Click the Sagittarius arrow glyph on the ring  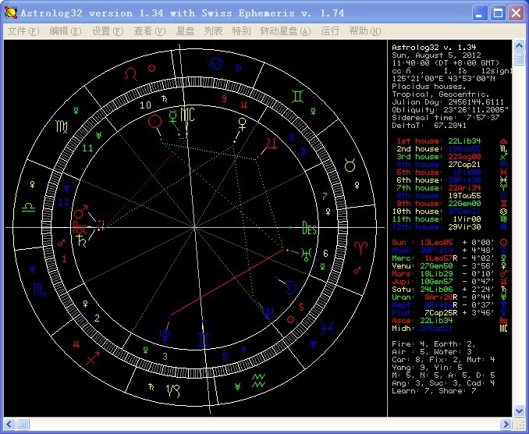click(93, 358)
